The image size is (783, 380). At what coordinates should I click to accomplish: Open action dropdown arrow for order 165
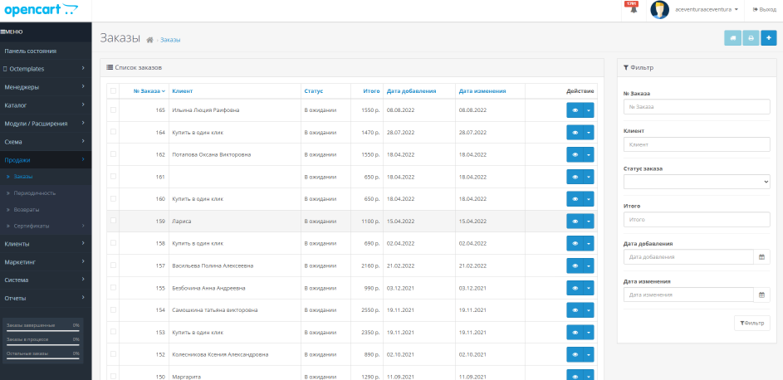pos(588,110)
